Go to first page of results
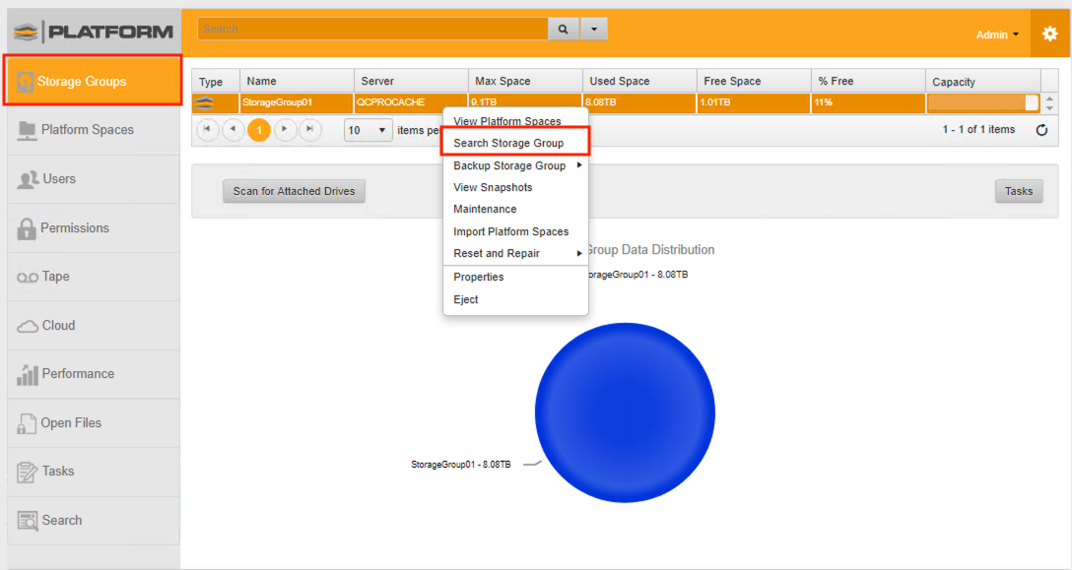 point(208,130)
